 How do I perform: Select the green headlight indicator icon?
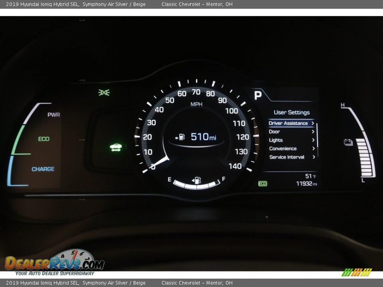point(104,92)
